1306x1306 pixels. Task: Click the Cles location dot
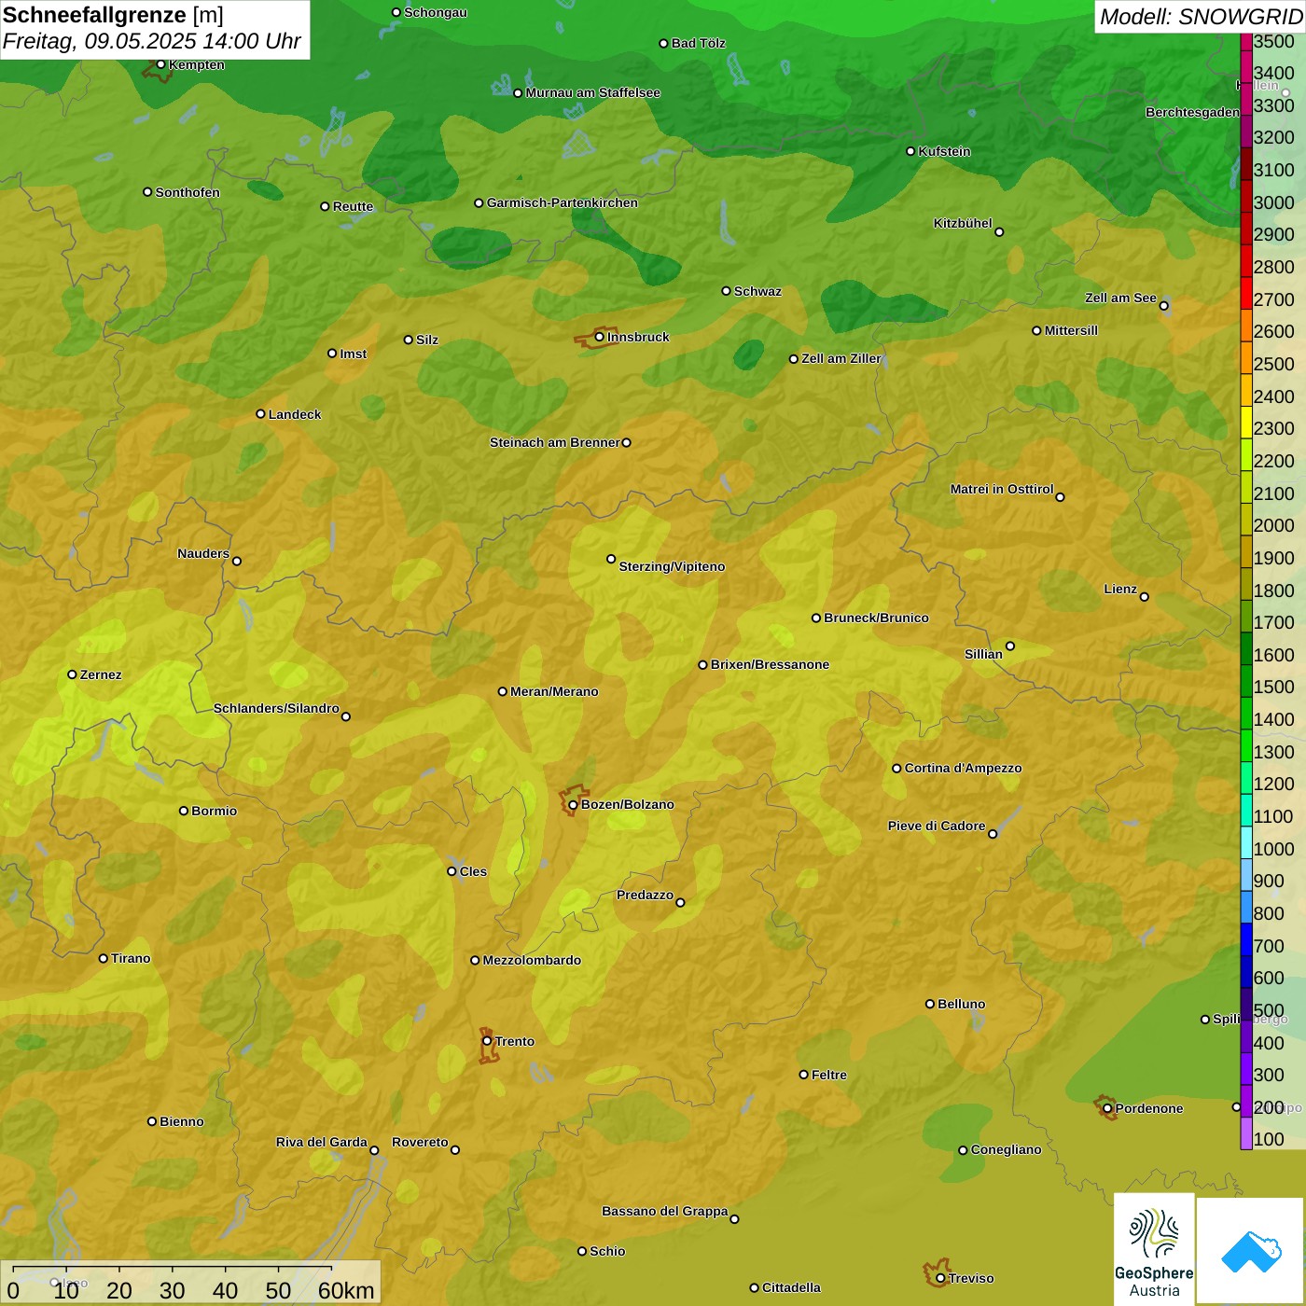(452, 871)
